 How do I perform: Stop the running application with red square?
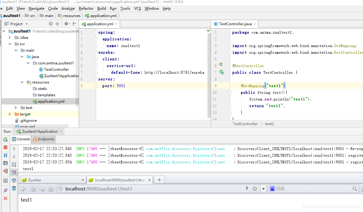pyautogui.click(x=5, y=147)
